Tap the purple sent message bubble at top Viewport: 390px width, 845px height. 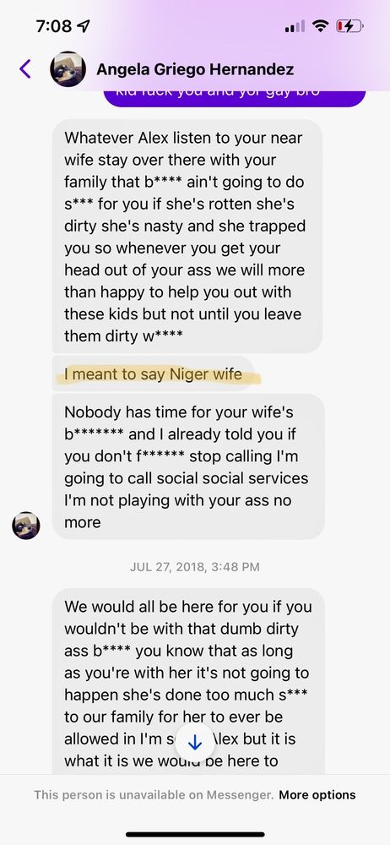[235, 98]
